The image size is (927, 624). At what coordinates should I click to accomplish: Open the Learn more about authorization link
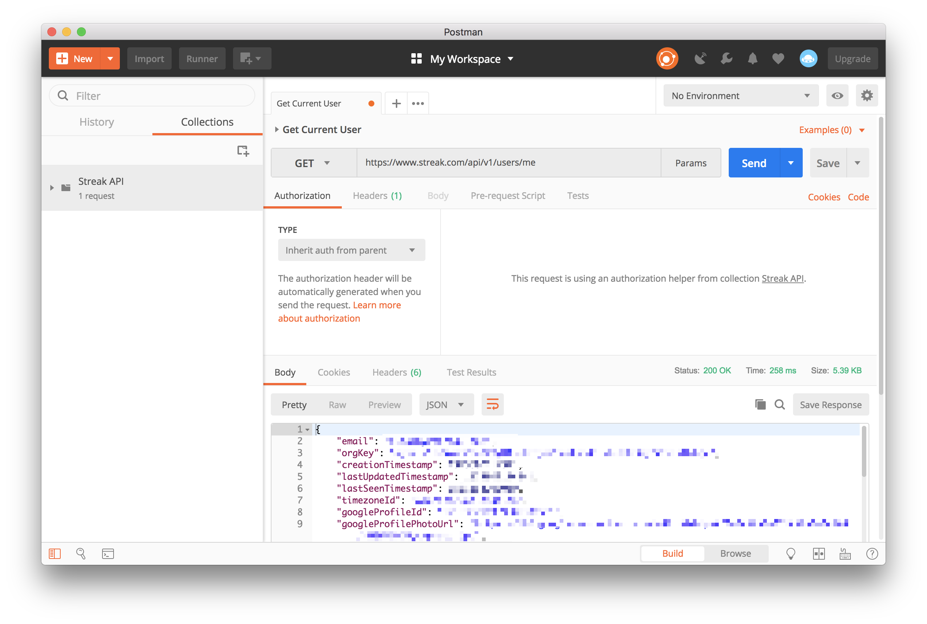[x=376, y=305]
